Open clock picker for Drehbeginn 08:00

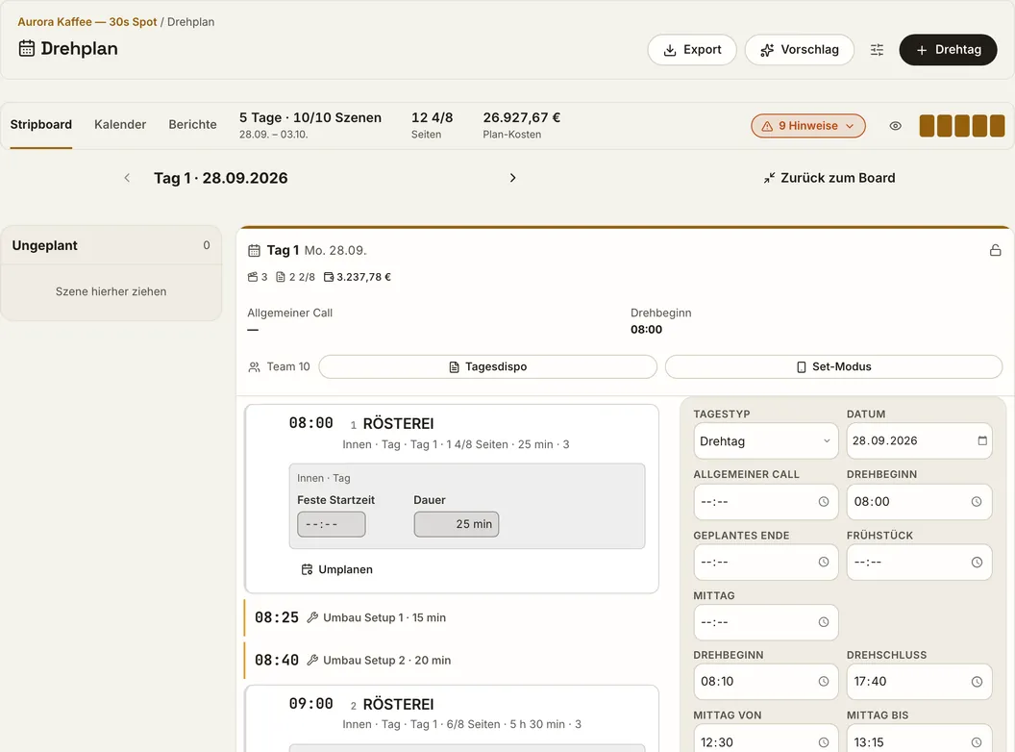point(977,501)
